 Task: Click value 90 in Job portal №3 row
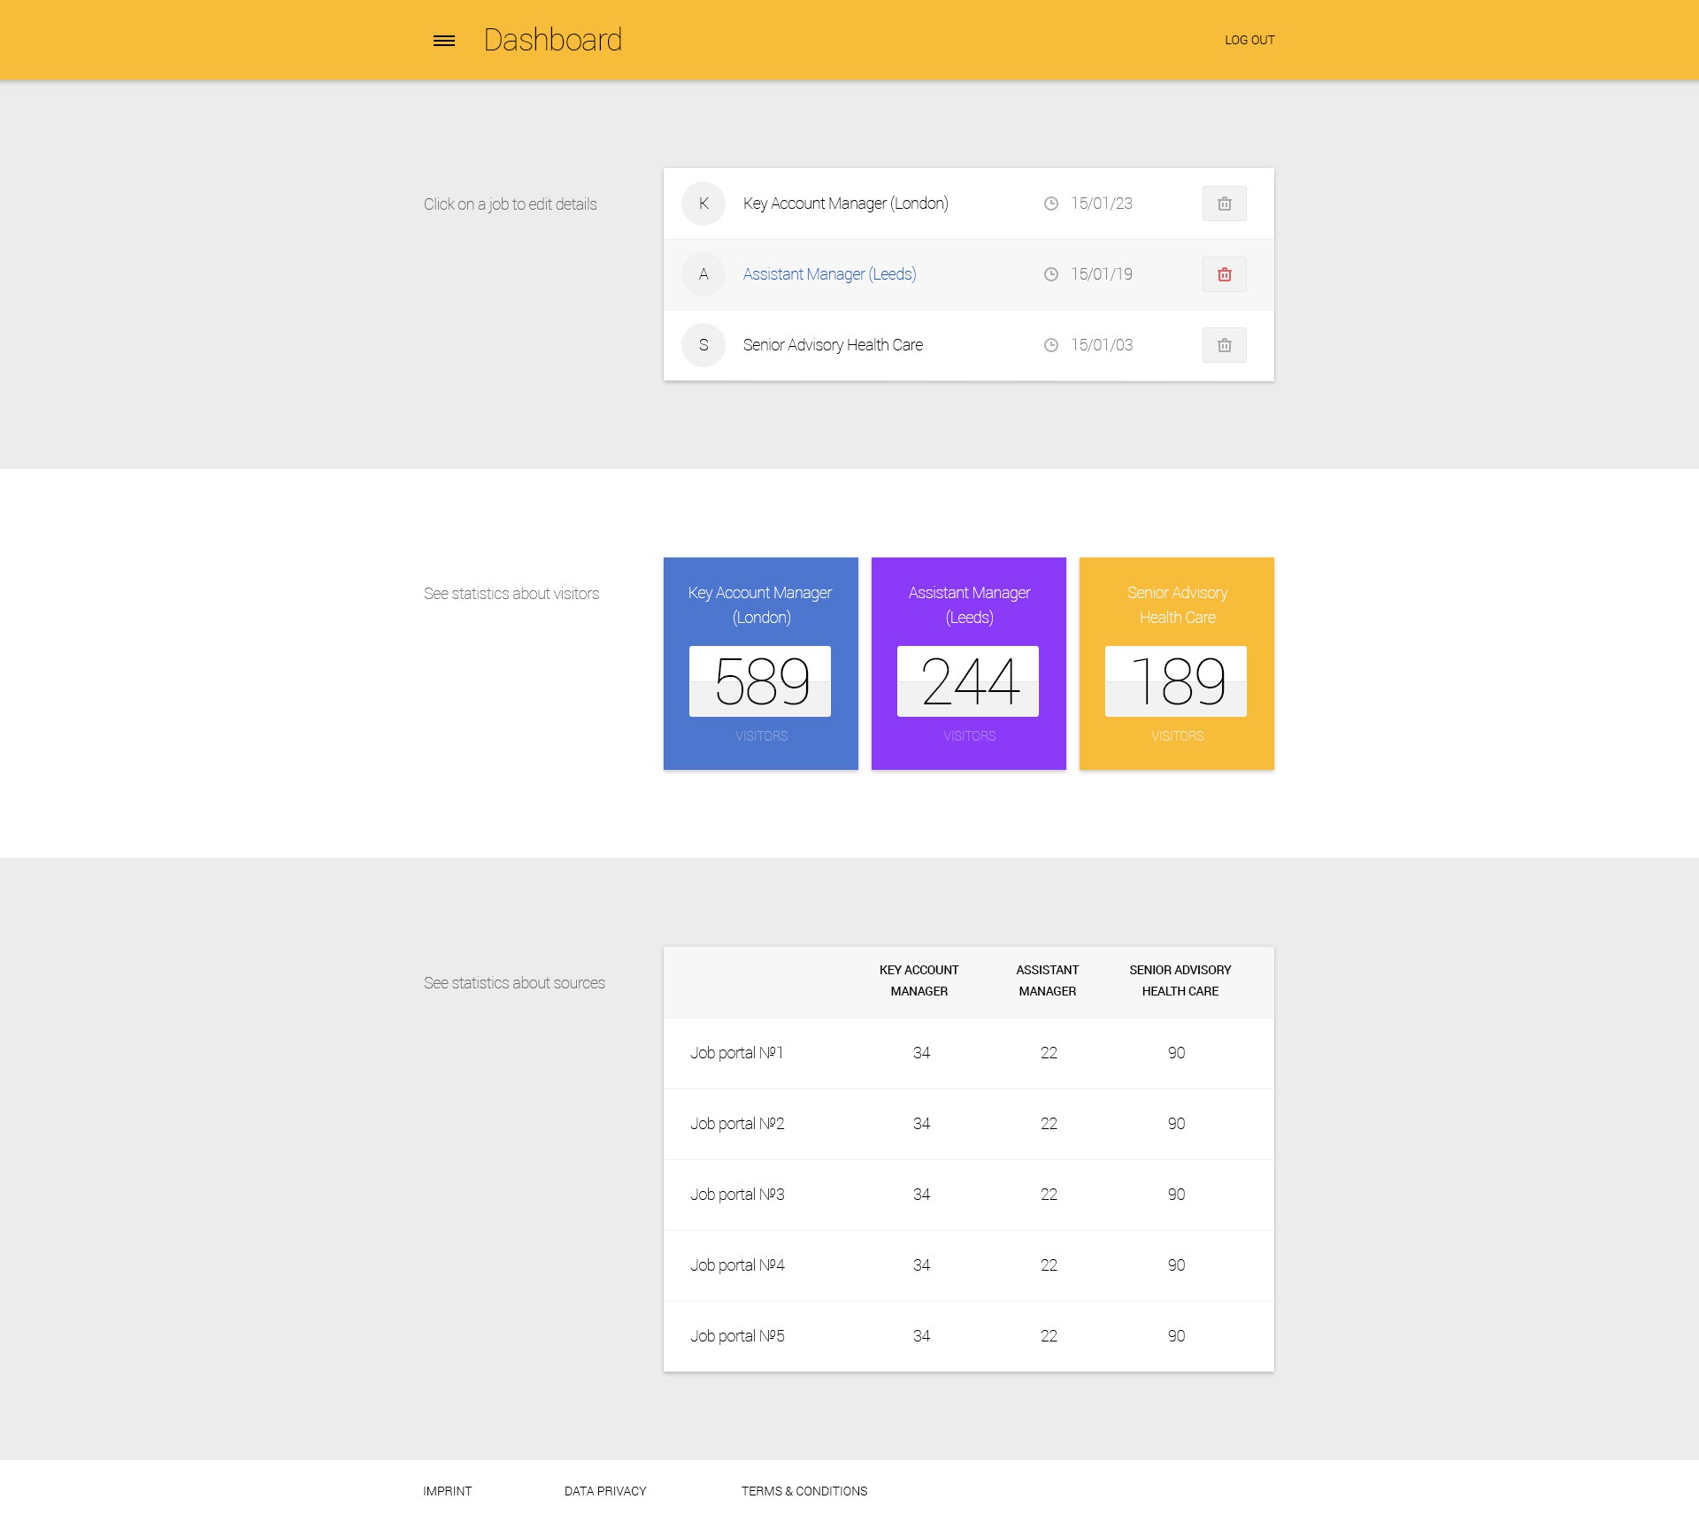pos(1176,1195)
